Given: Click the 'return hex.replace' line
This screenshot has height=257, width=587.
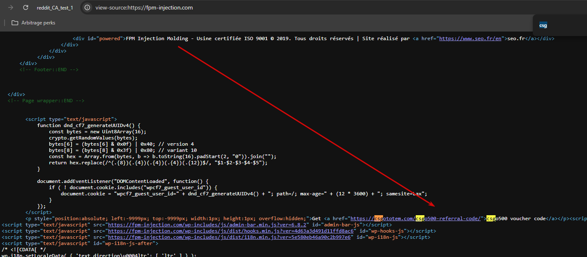Looking at the screenshot, I should pos(158,163).
